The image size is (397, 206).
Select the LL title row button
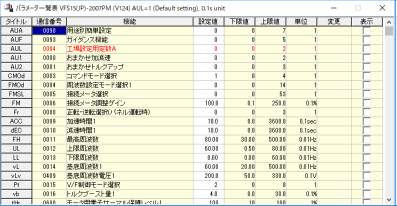pyautogui.click(x=16, y=157)
